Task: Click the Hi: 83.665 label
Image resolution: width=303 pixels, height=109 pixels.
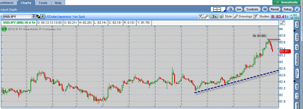Action: [x=260, y=36]
